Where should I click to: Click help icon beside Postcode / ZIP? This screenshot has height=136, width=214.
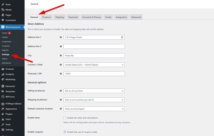(61, 74)
